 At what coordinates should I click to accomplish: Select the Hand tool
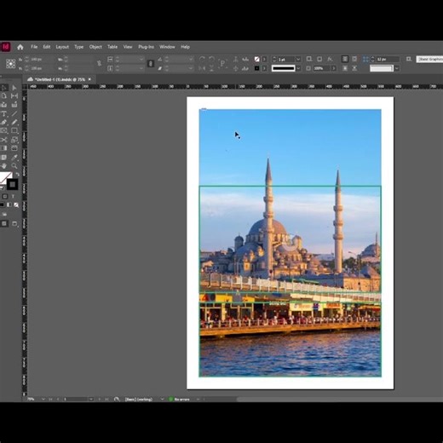[3, 166]
